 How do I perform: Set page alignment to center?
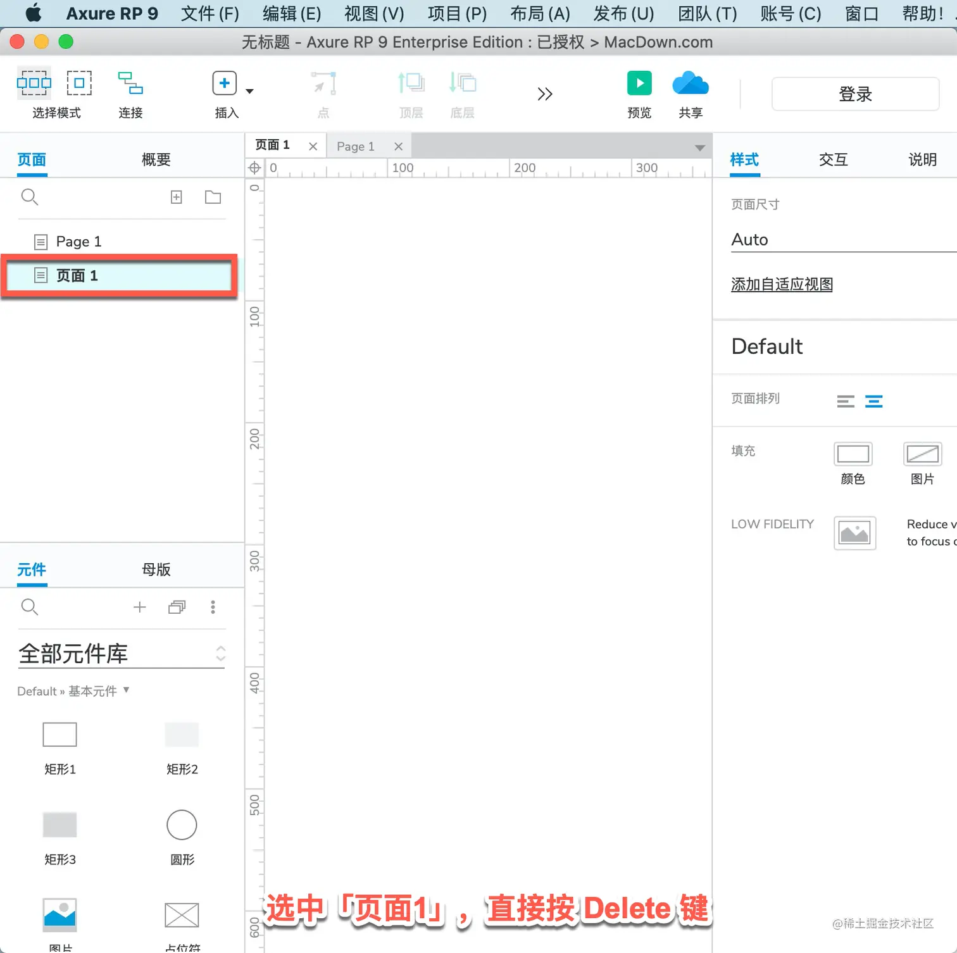(x=874, y=401)
